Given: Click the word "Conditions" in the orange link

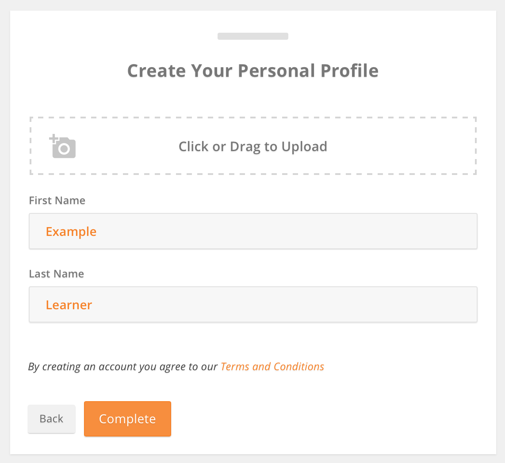Looking at the screenshot, I should (299, 367).
